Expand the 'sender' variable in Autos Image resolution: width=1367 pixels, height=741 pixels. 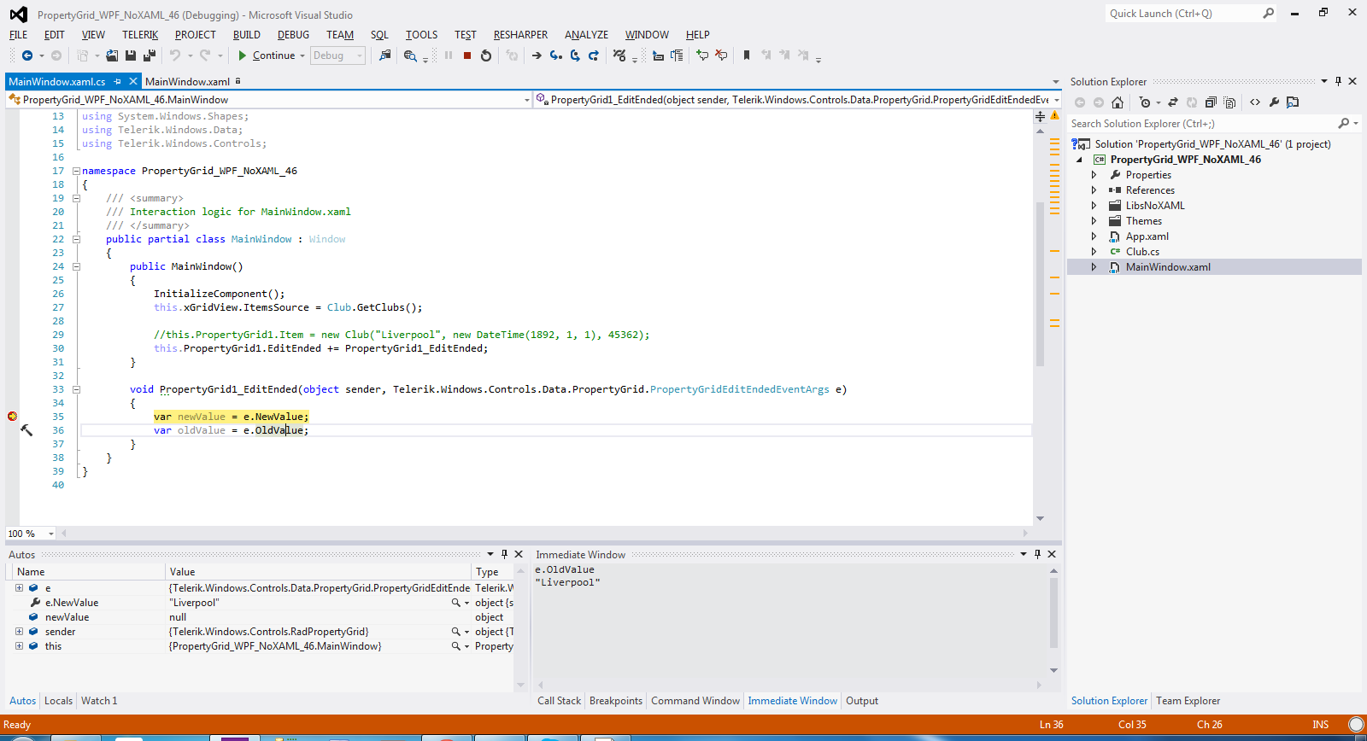pyautogui.click(x=19, y=632)
